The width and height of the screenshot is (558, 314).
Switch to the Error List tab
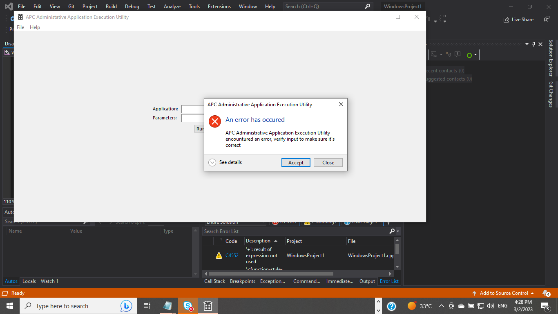click(389, 281)
